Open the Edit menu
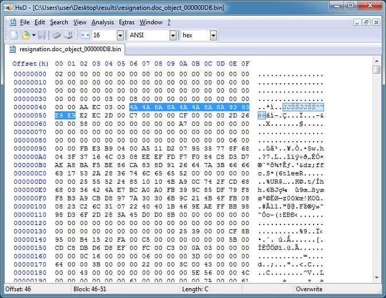 [x=40, y=22]
